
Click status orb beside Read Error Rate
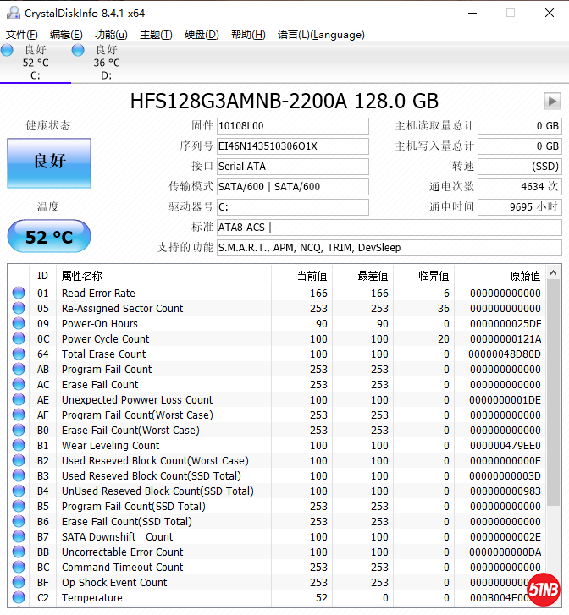coord(19,294)
